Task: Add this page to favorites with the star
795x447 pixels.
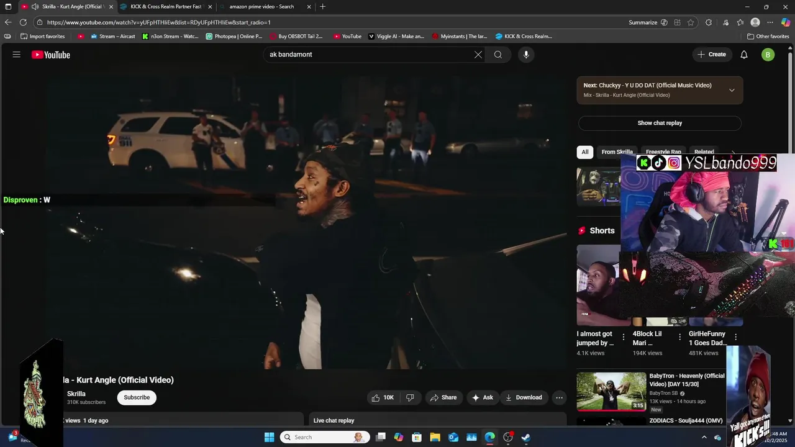Action: (x=691, y=22)
